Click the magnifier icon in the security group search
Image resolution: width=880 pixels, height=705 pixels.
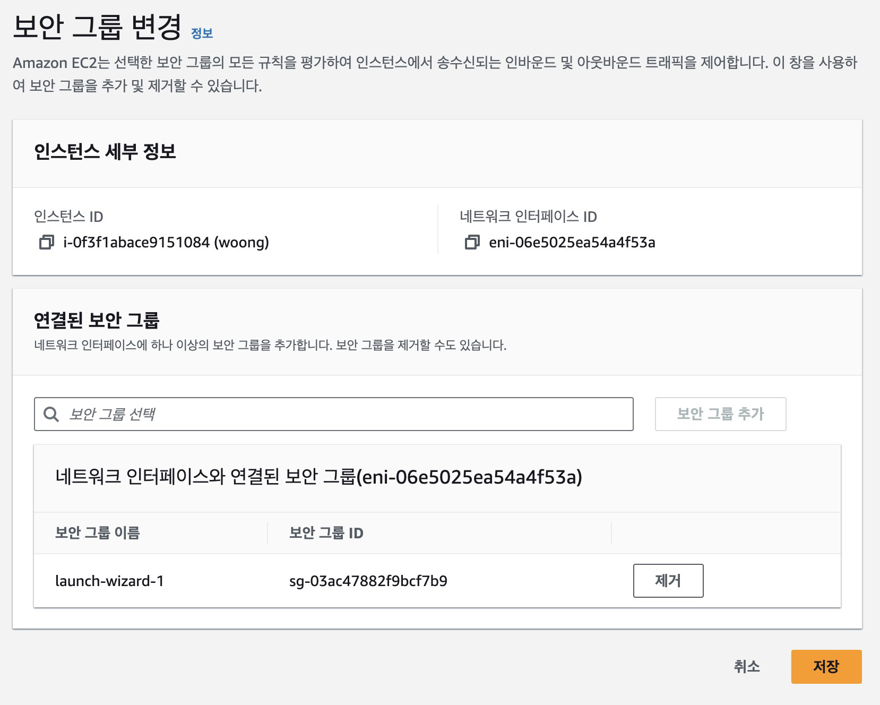coord(51,414)
